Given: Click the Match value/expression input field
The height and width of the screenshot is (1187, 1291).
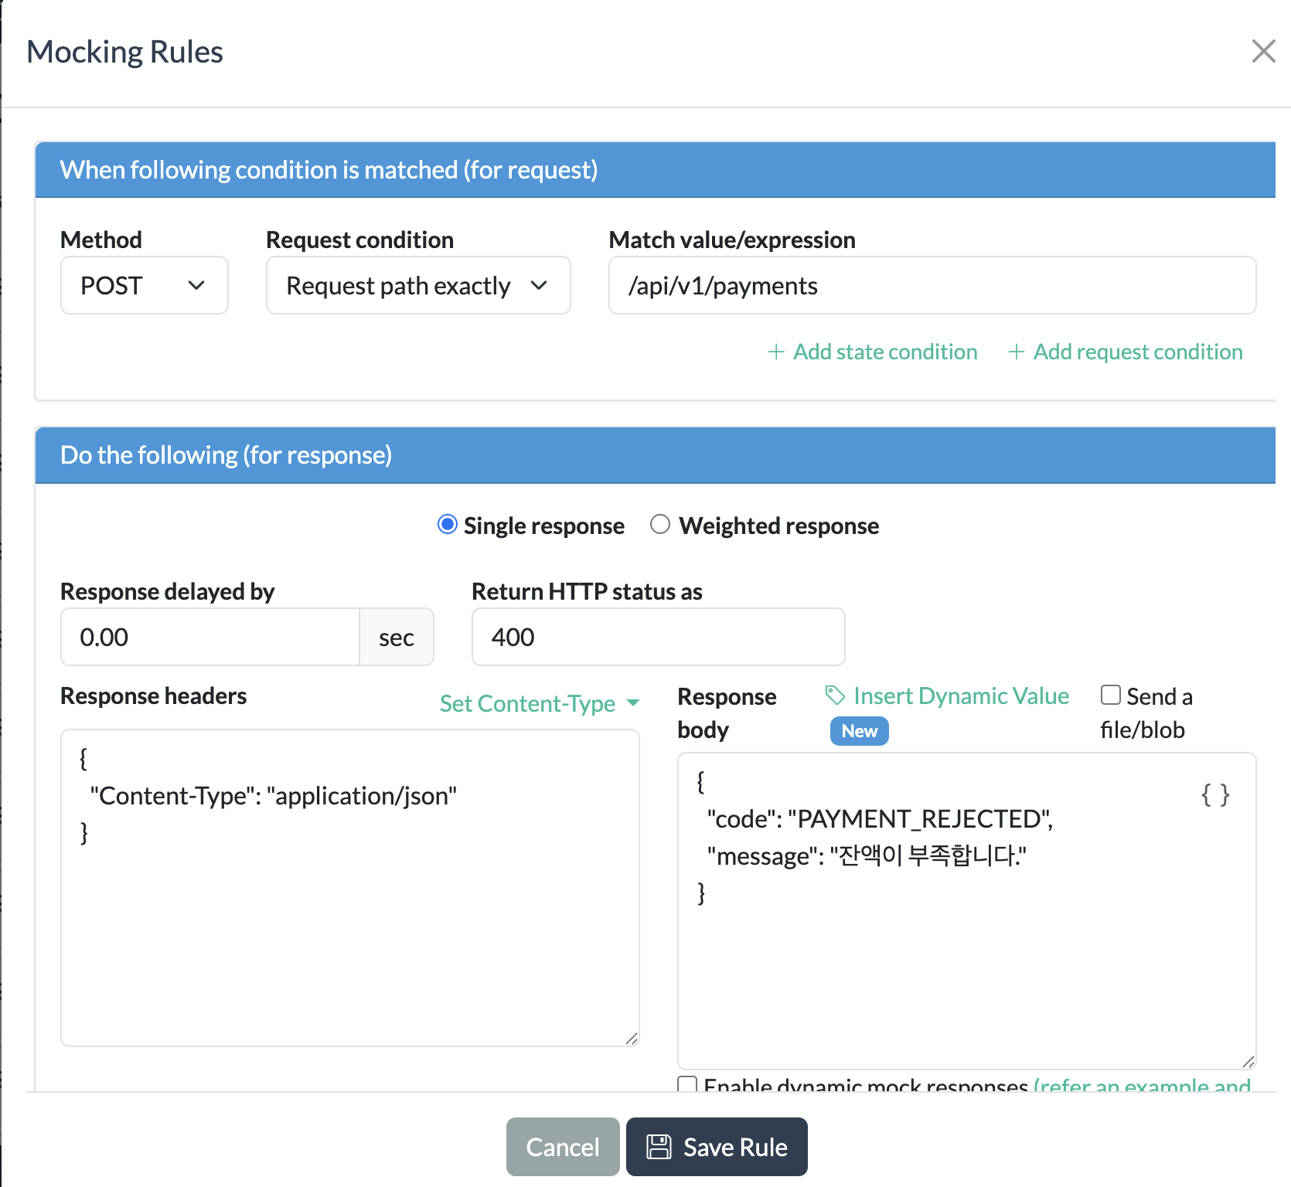Looking at the screenshot, I should 932,286.
